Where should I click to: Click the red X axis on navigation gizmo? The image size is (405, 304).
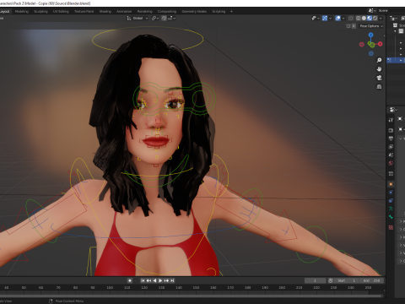coord(381,44)
